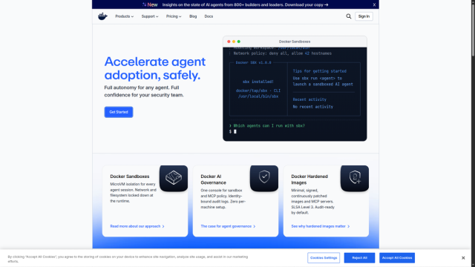Viewport: 475px width, 267px height.
Task: Open See why hardened images matter link
Action: point(321,226)
